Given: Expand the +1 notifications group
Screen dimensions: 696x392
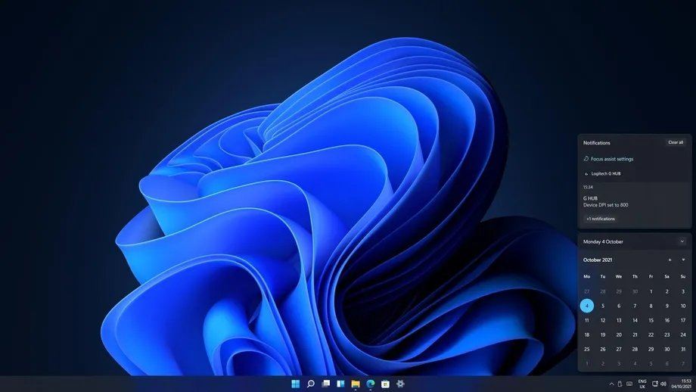Looking at the screenshot, I should [601, 219].
